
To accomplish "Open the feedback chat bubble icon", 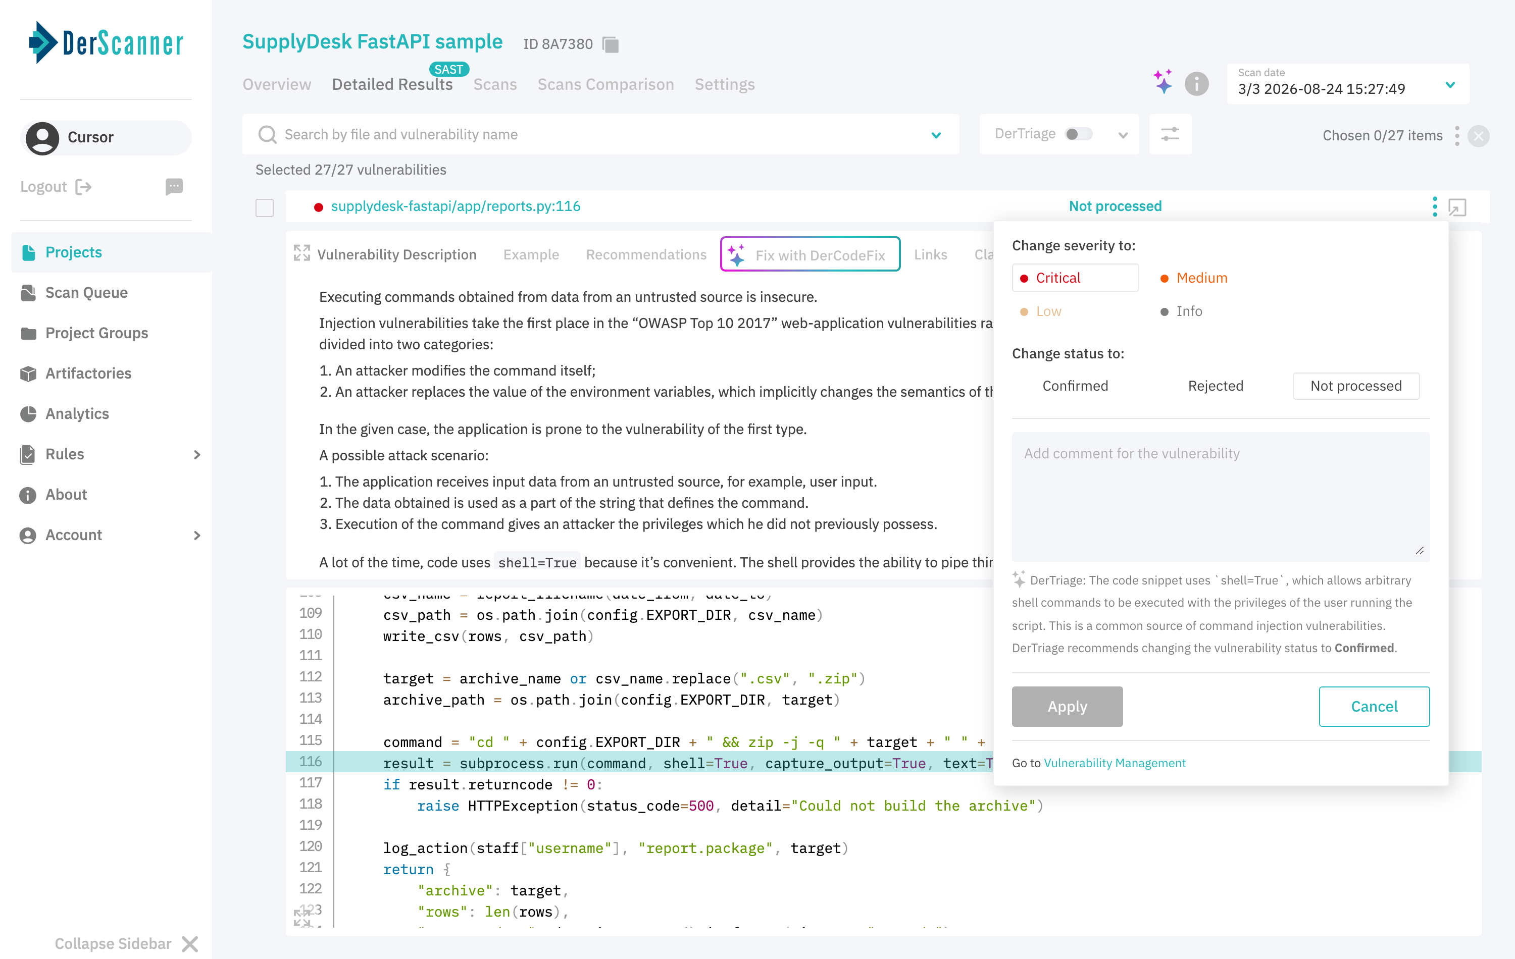I will (x=174, y=186).
